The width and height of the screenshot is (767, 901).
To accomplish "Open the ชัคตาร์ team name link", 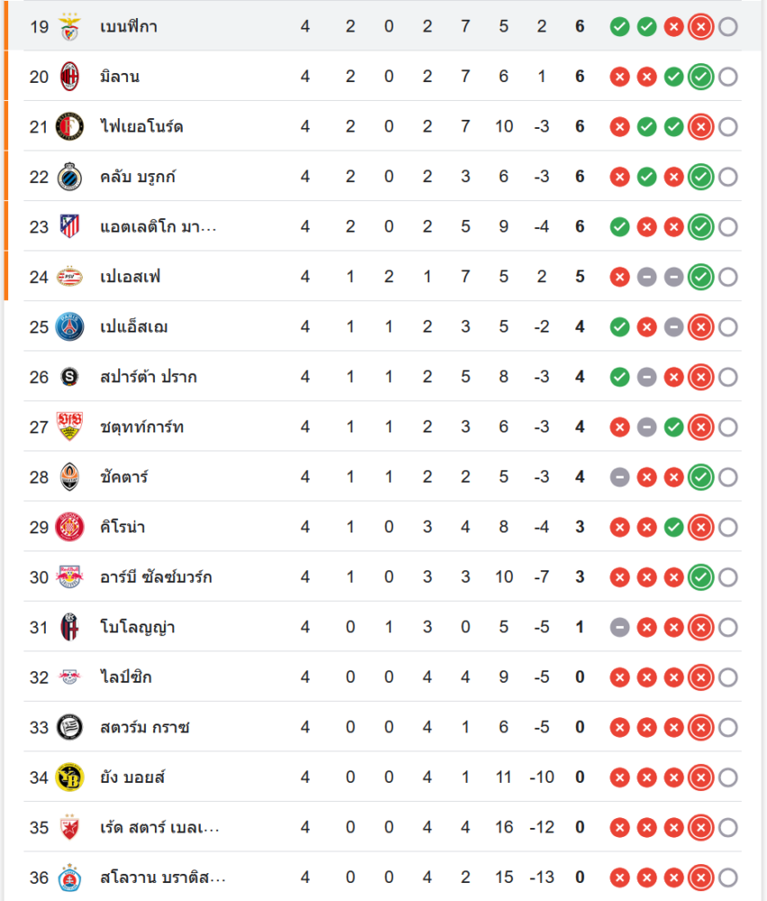I will pos(124,477).
